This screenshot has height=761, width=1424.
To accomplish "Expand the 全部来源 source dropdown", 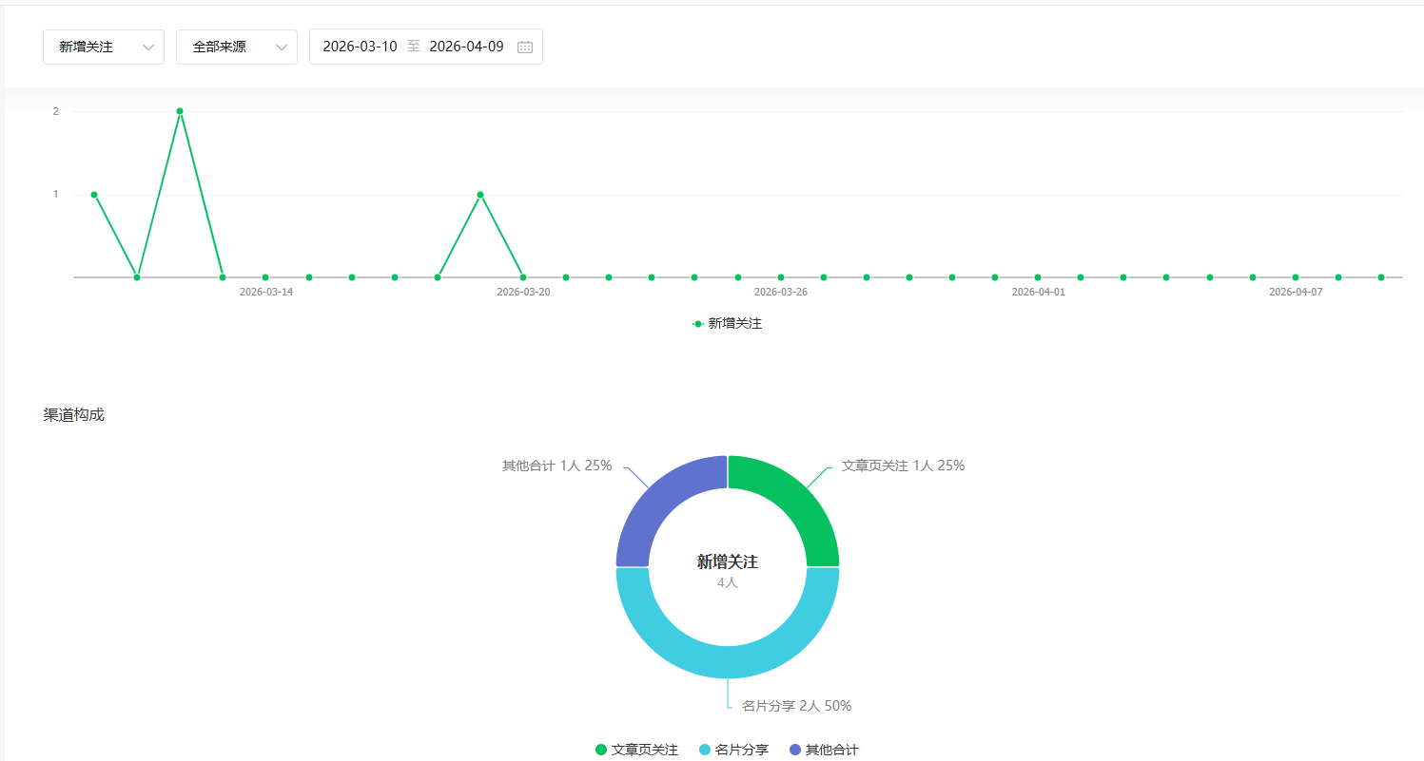I will click(x=236, y=47).
